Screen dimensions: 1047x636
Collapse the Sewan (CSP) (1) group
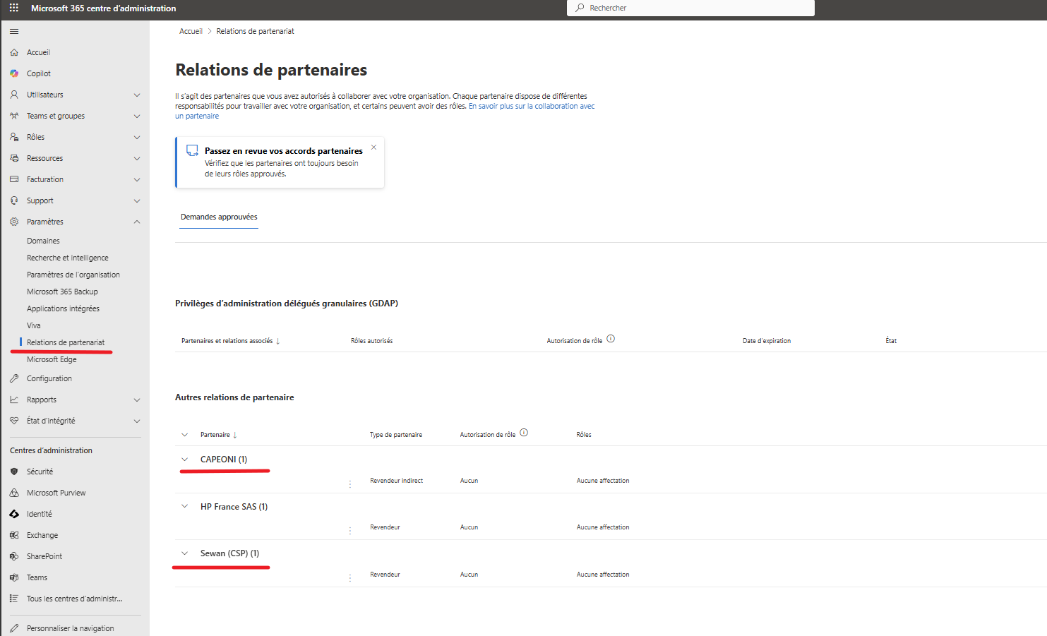click(185, 553)
